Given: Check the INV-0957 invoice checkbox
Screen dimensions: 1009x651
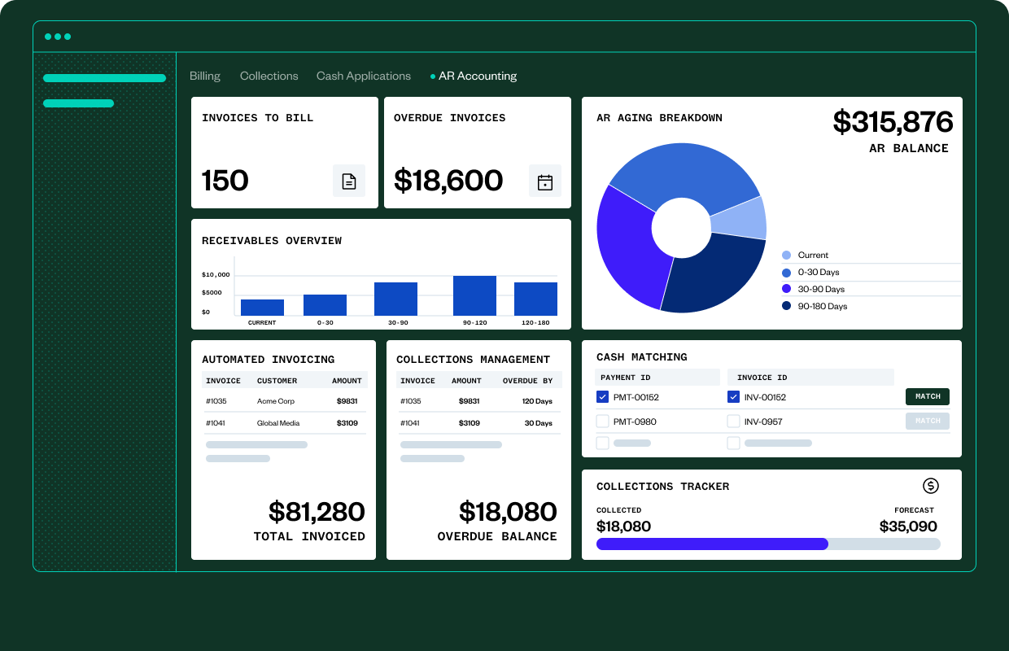Looking at the screenshot, I should 733,422.
